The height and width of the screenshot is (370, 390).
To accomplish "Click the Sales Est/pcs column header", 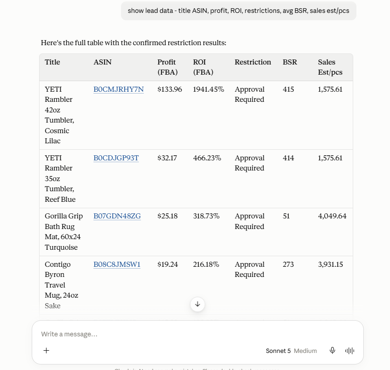I will (x=330, y=67).
